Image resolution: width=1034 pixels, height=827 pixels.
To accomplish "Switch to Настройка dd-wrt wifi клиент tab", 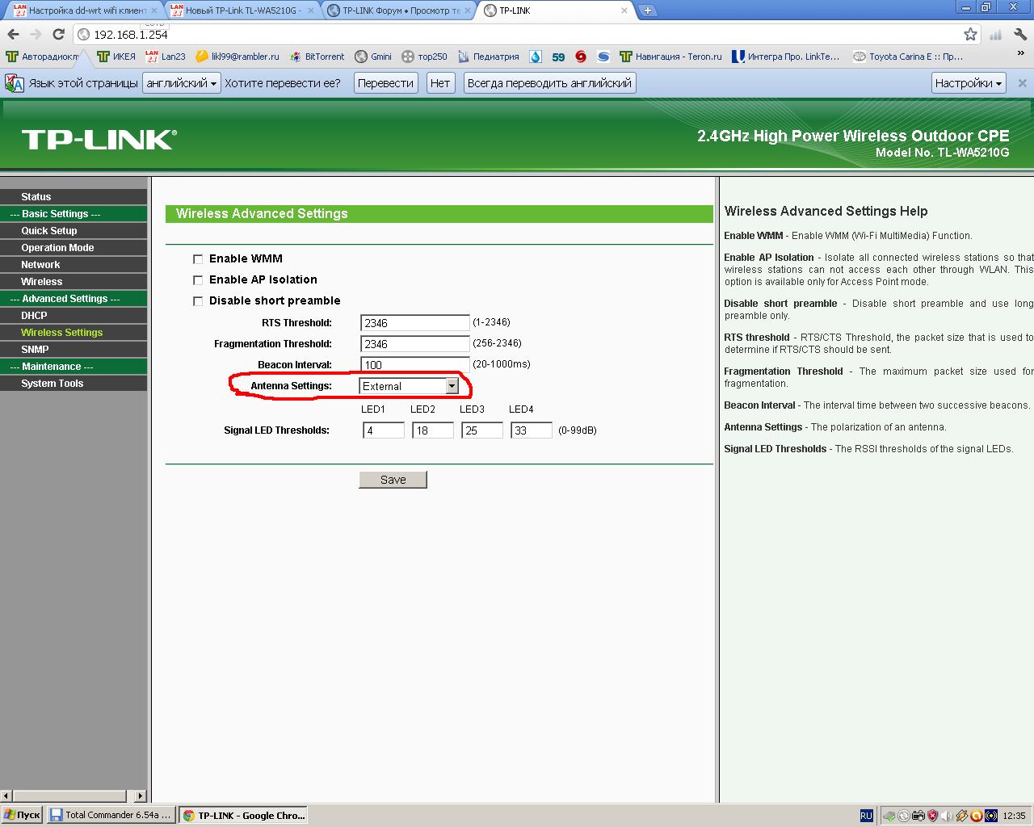I will tap(86, 10).
